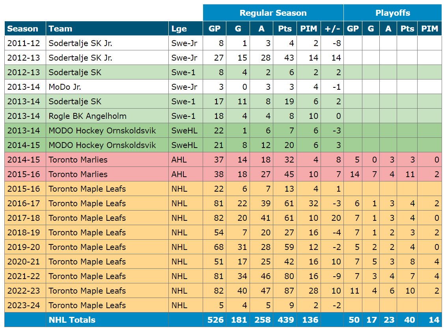This screenshot has height=331, width=444.
Task: Click the MoDo Jr. team name
Action: [65, 87]
